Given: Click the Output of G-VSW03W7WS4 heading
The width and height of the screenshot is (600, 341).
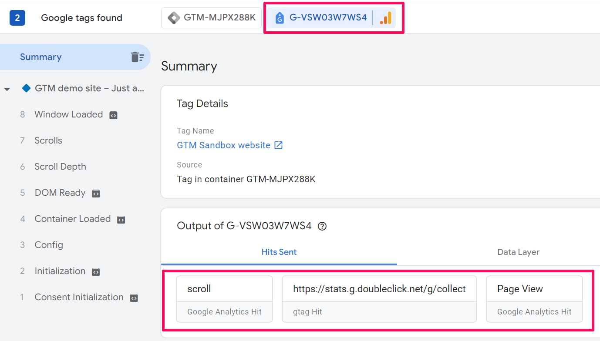Looking at the screenshot, I should coord(244,226).
